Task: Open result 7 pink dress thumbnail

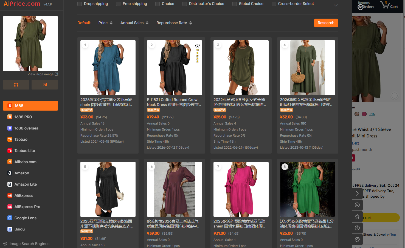Action: click(241, 189)
